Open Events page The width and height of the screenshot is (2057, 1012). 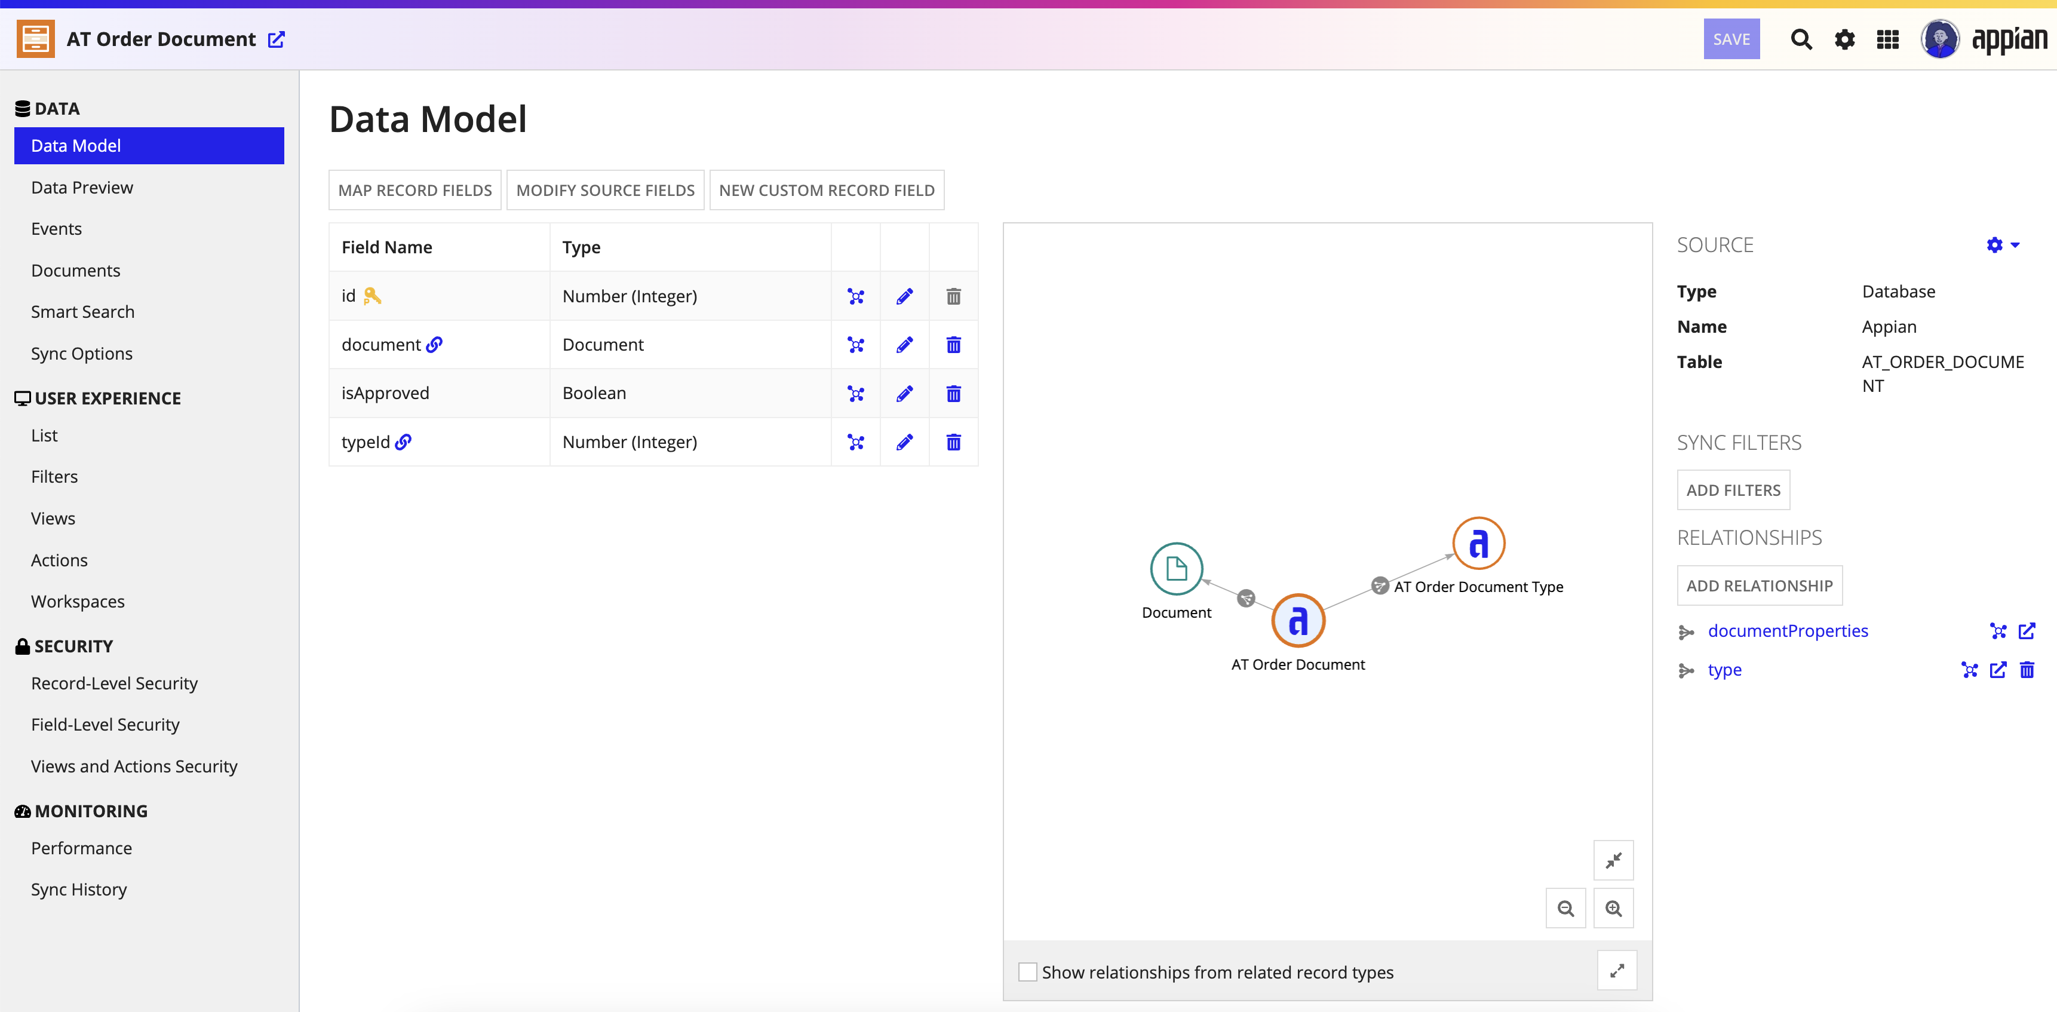[x=57, y=229]
